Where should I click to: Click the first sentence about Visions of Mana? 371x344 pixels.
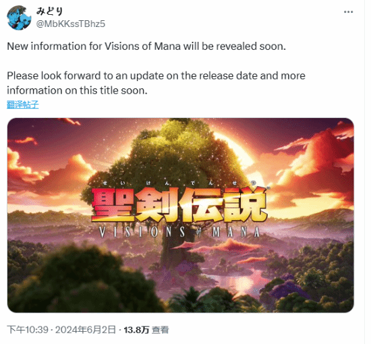(x=146, y=46)
